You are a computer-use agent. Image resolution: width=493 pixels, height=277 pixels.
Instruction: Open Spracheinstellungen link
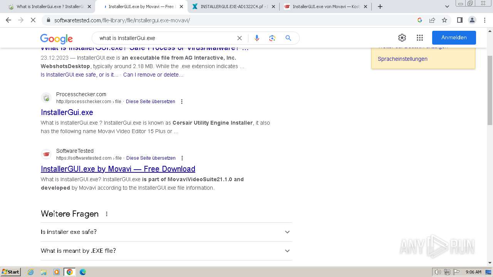click(402, 59)
